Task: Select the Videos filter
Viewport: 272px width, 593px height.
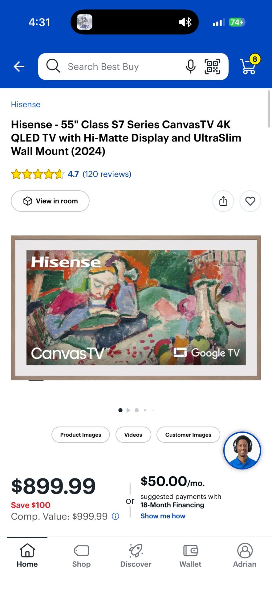Action: click(133, 435)
